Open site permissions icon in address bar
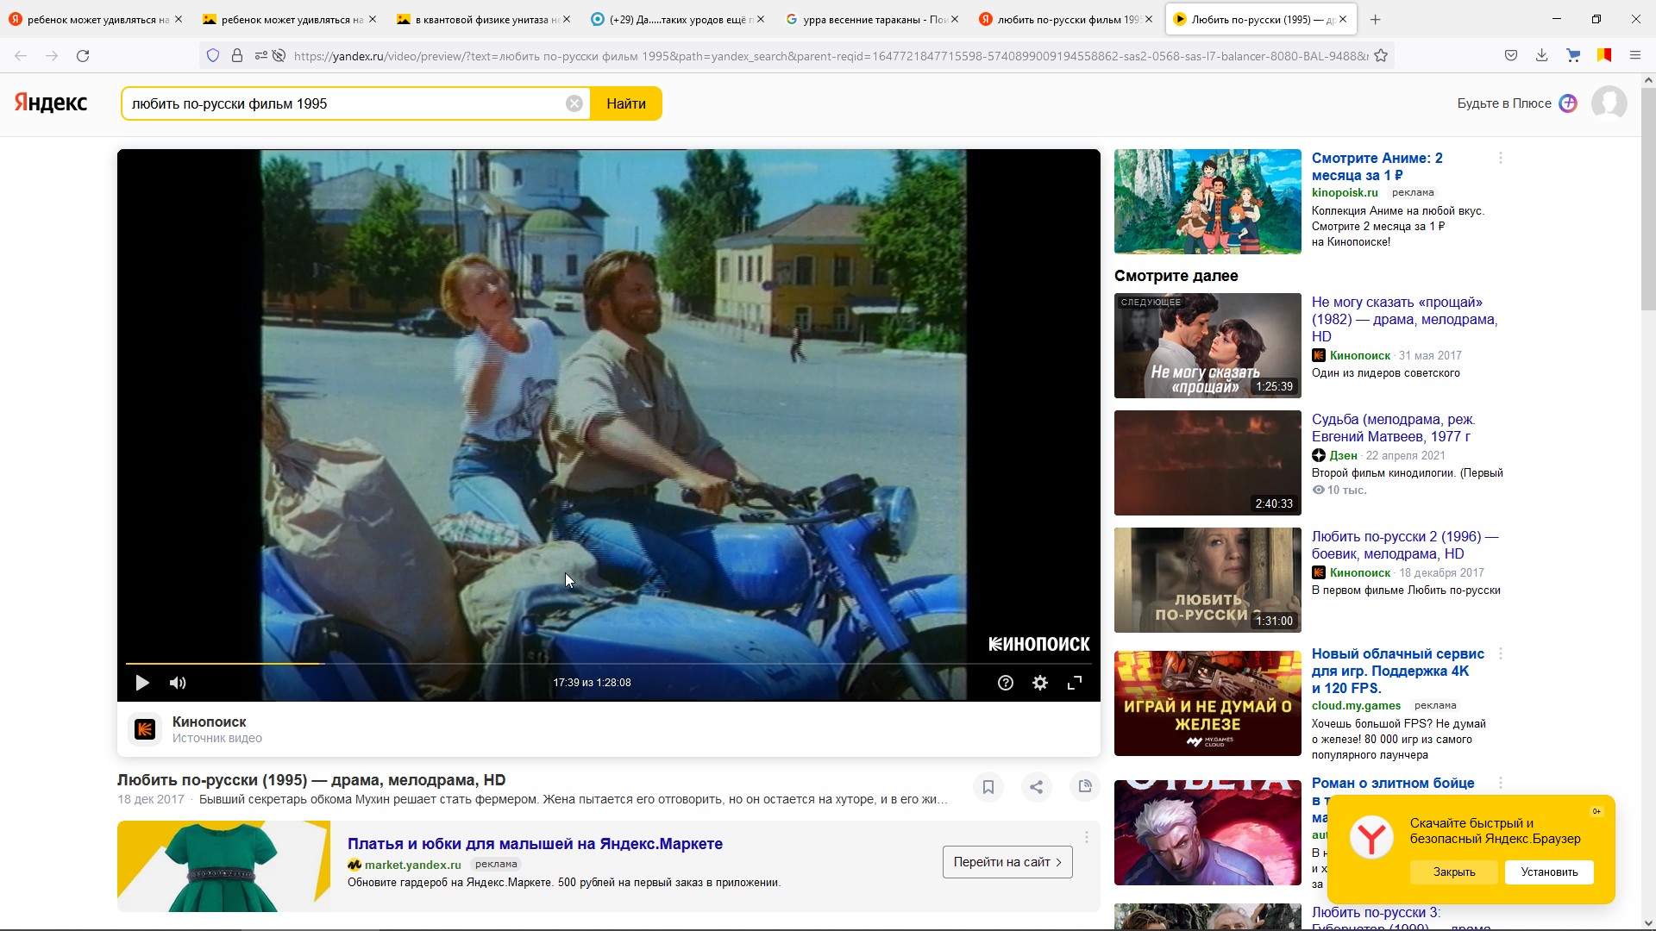1656x931 pixels. [x=261, y=56]
